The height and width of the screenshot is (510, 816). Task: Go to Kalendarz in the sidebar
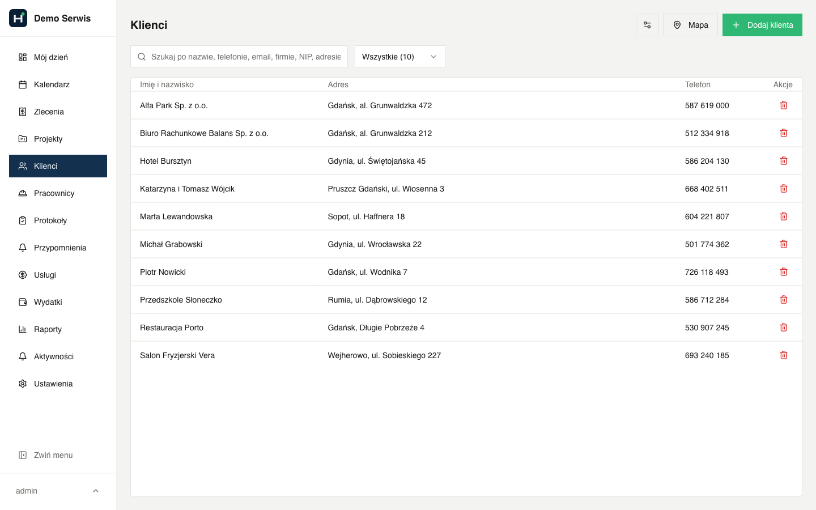[58, 84]
